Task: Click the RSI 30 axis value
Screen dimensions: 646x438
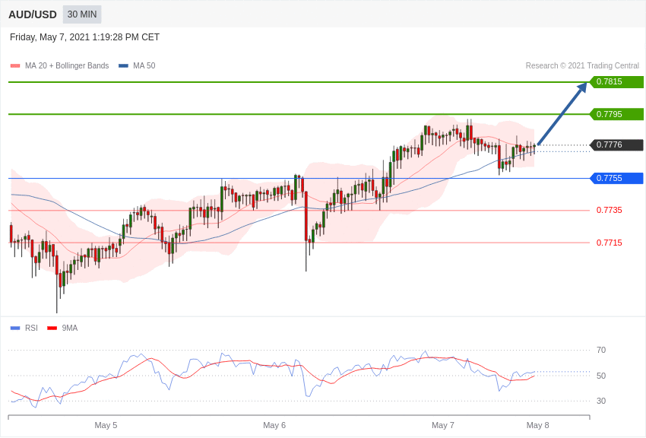Action: coord(601,401)
